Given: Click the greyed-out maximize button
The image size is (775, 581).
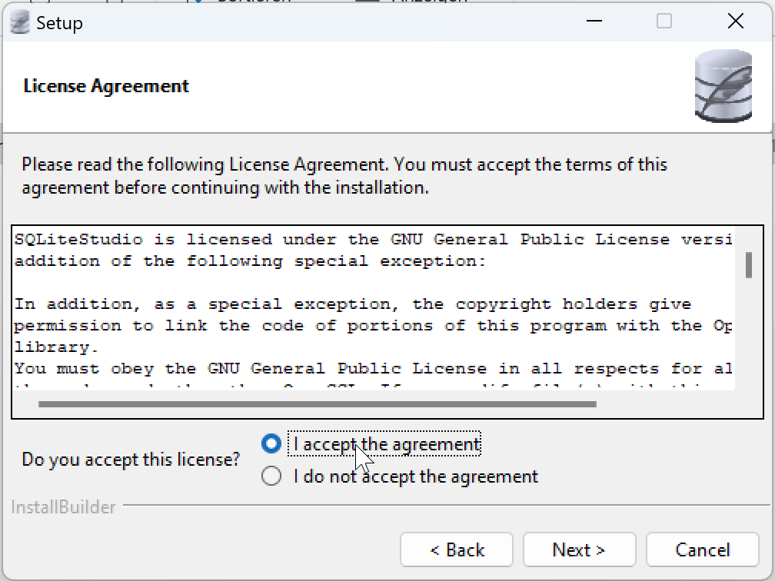Looking at the screenshot, I should tap(664, 22).
